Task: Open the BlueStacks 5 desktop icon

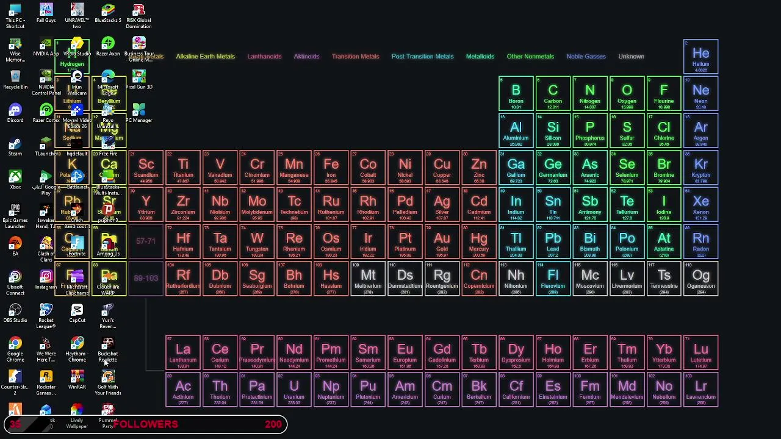Action: coord(108,13)
